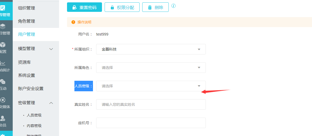Go to 角色管理 in the side menu
This screenshot has width=312, height=136.
26,21
